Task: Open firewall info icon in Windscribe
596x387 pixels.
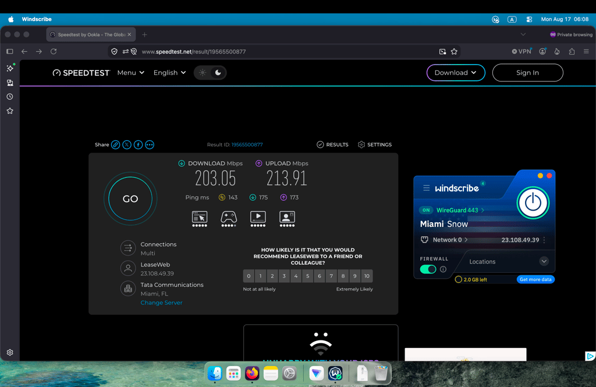Action: pyautogui.click(x=443, y=269)
